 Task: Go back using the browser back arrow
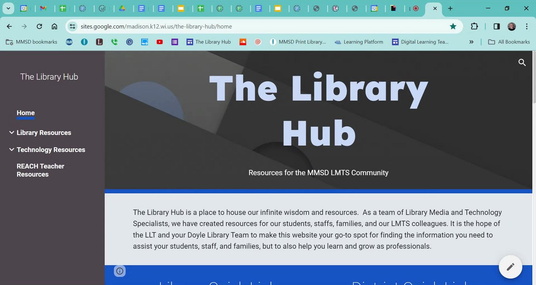(9, 27)
